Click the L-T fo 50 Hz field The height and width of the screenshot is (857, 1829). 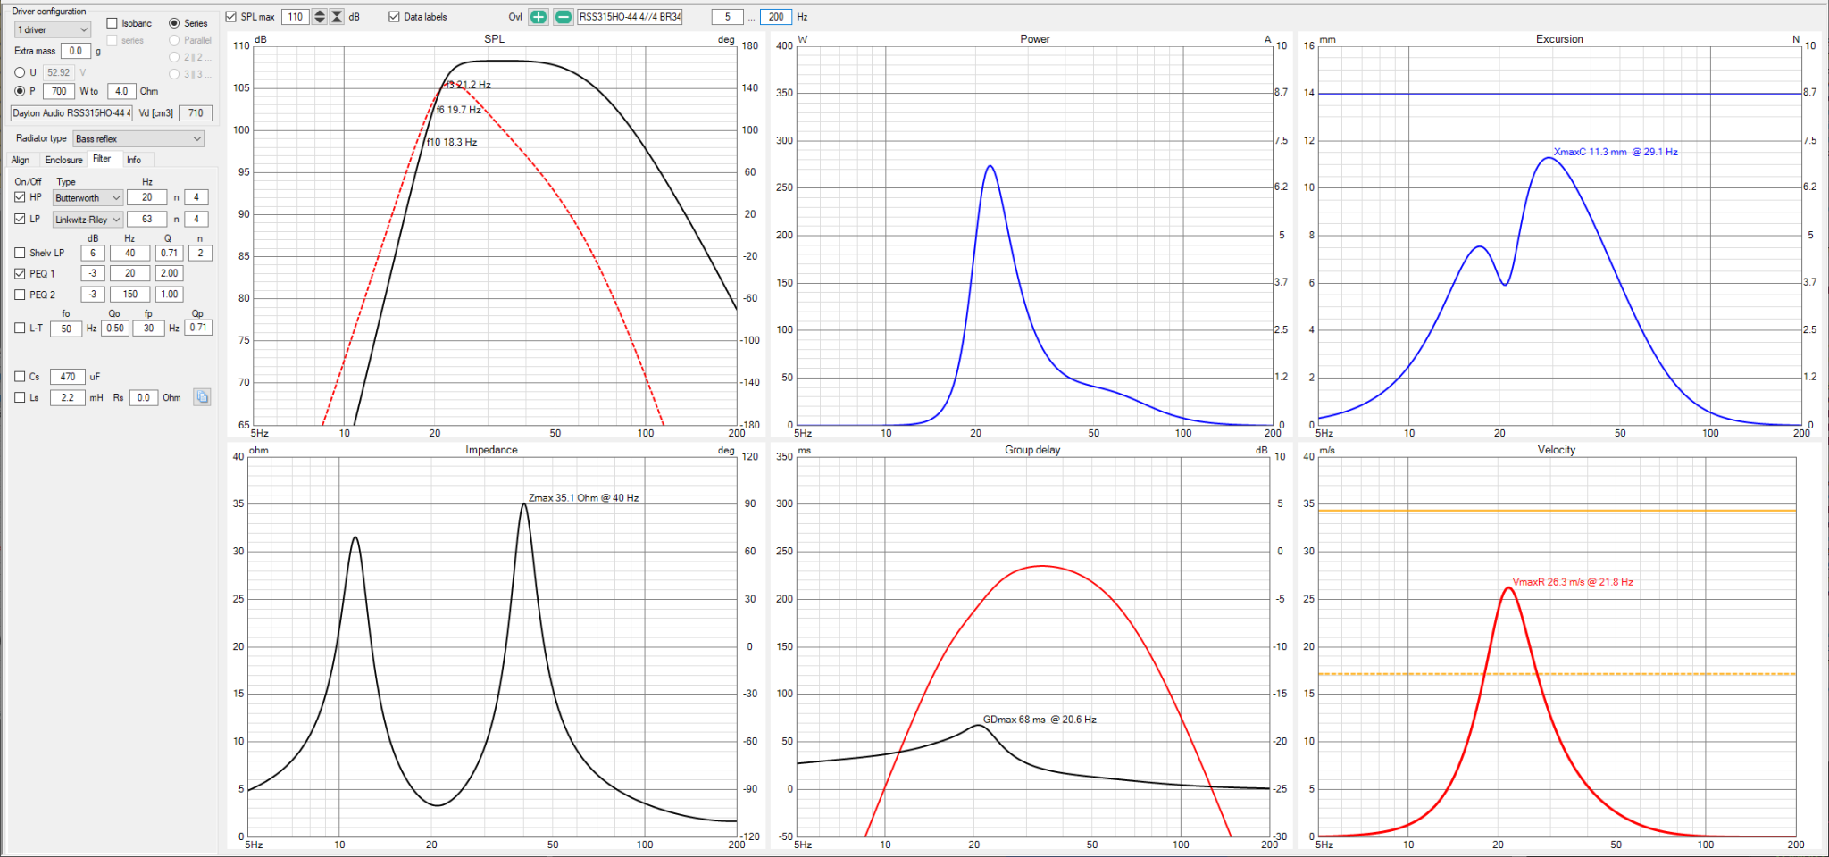click(x=66, y=328)
